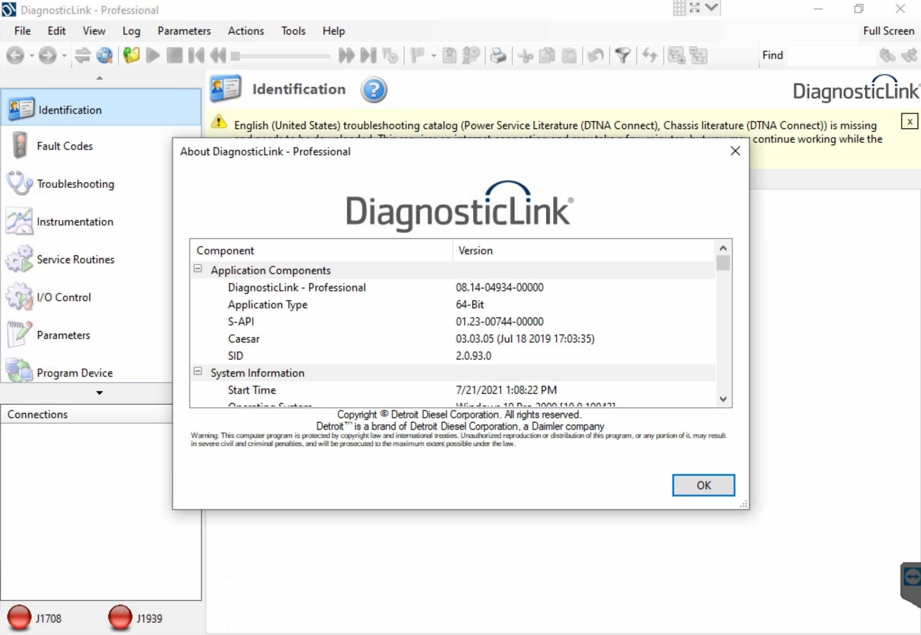Click the flag marker toolbar icon
Image resolution: width=921 pixels, height=635 pixels.
[x=417, y=56]
